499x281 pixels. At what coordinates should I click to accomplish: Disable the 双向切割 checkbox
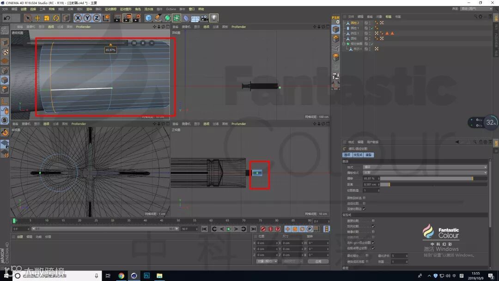tap(373, 226)
